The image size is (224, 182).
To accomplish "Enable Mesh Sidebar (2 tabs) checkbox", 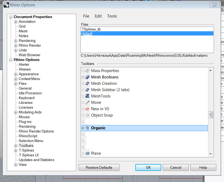I will [x=83, y=90].
